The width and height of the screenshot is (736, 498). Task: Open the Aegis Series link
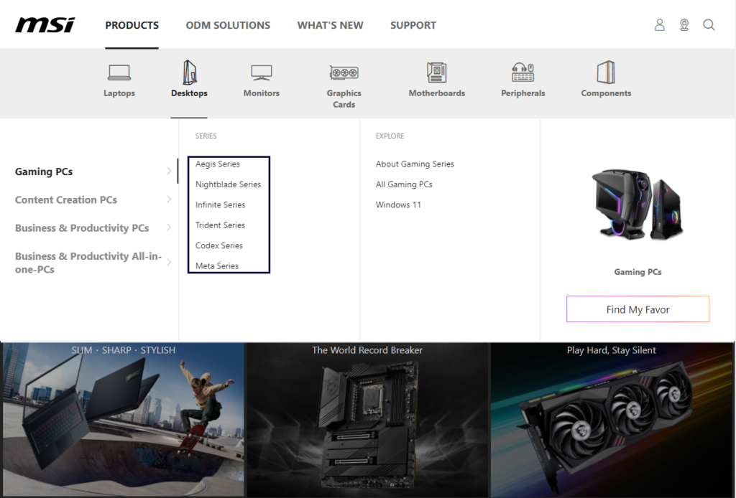(x=218, y=164)
